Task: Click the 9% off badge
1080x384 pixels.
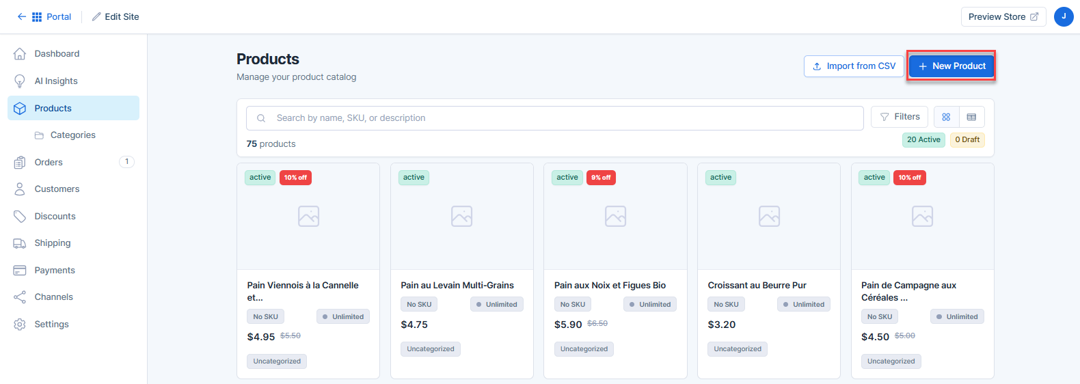Action: click(602, 178)
